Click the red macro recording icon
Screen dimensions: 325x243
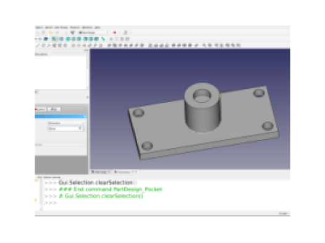click(115, 33)
